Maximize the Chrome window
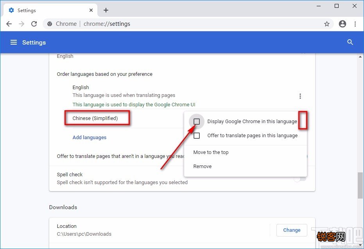Image resolution: width=364 pixels, height=249 pixels. (x=337, y=6)
